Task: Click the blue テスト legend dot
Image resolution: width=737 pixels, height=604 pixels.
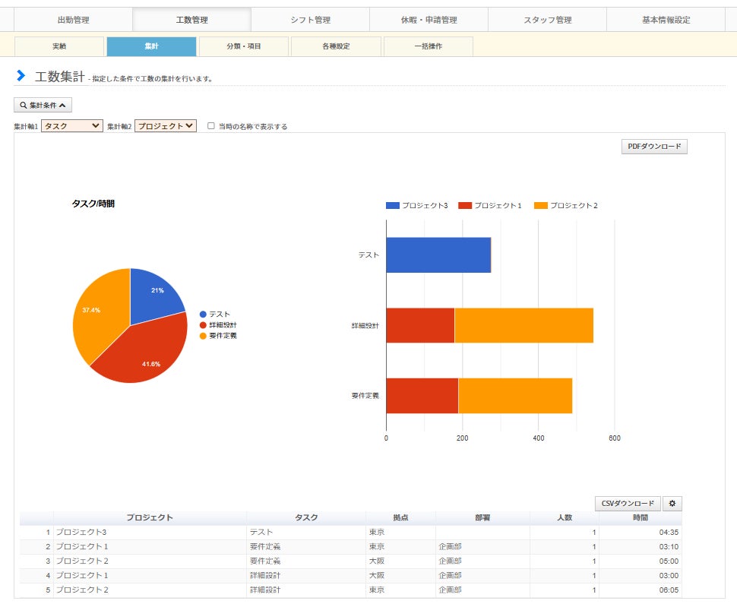Action: coord(203,315)
